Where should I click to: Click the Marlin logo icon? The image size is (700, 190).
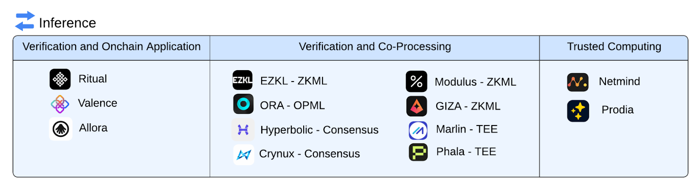[x=418, y=130]
